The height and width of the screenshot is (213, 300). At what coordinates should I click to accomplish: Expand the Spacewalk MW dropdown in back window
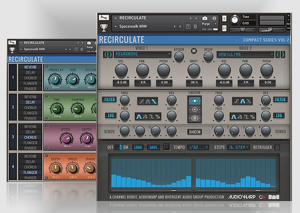21,49
